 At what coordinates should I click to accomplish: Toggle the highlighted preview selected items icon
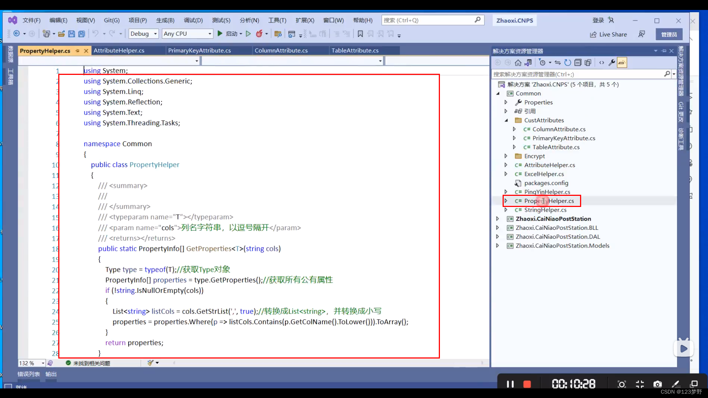[622, 63]
